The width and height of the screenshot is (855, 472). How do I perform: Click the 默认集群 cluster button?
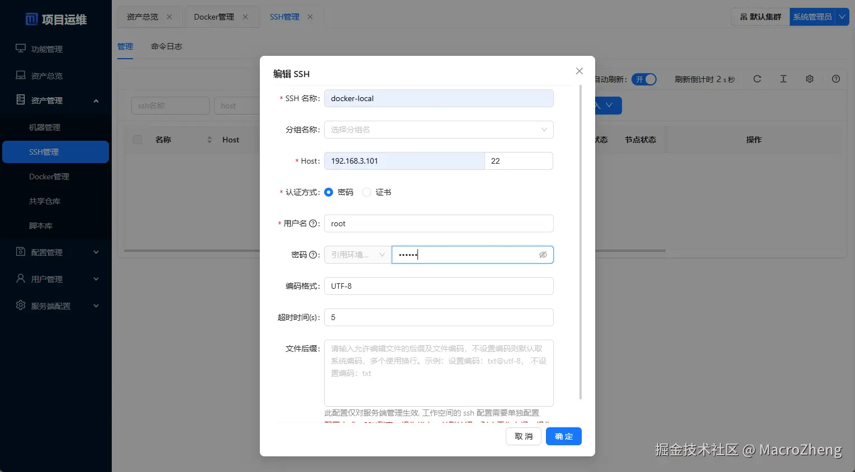761,17
